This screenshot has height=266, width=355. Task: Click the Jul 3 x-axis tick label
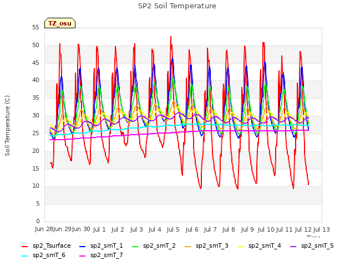pos(136,229)
